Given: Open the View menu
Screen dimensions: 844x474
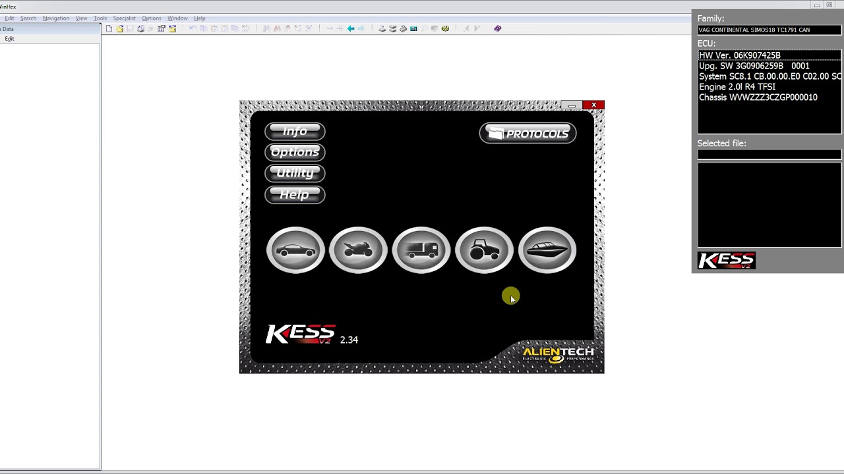Looking at the screenshot, I should (x=81, y=18).
